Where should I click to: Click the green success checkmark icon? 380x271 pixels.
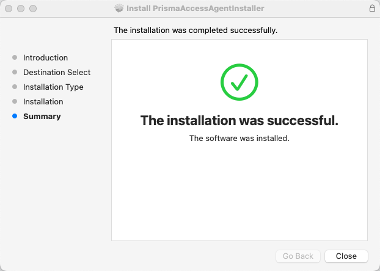[239, 82]
